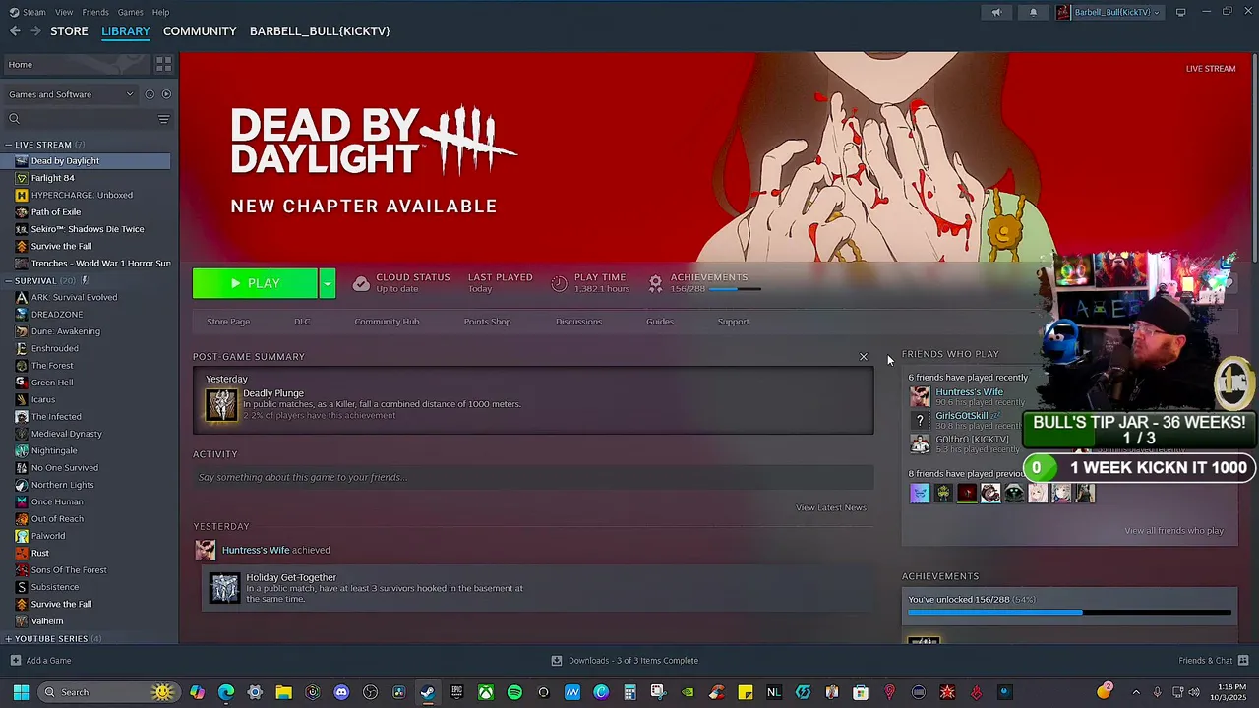Open the Points Shop link
Screen dimensions: 1259x708
click(x=487, y=322)
